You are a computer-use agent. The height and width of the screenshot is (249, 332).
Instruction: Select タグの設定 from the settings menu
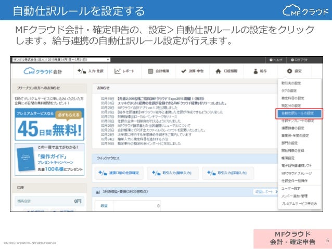click(x=289, y=90)
